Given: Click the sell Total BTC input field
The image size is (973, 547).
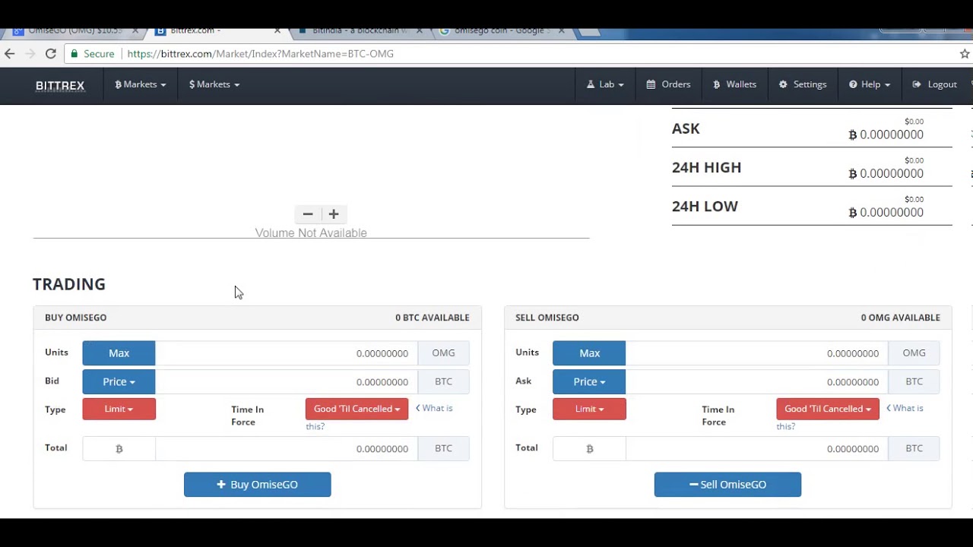Looking at the screenshot, I should tap(757, 449).
